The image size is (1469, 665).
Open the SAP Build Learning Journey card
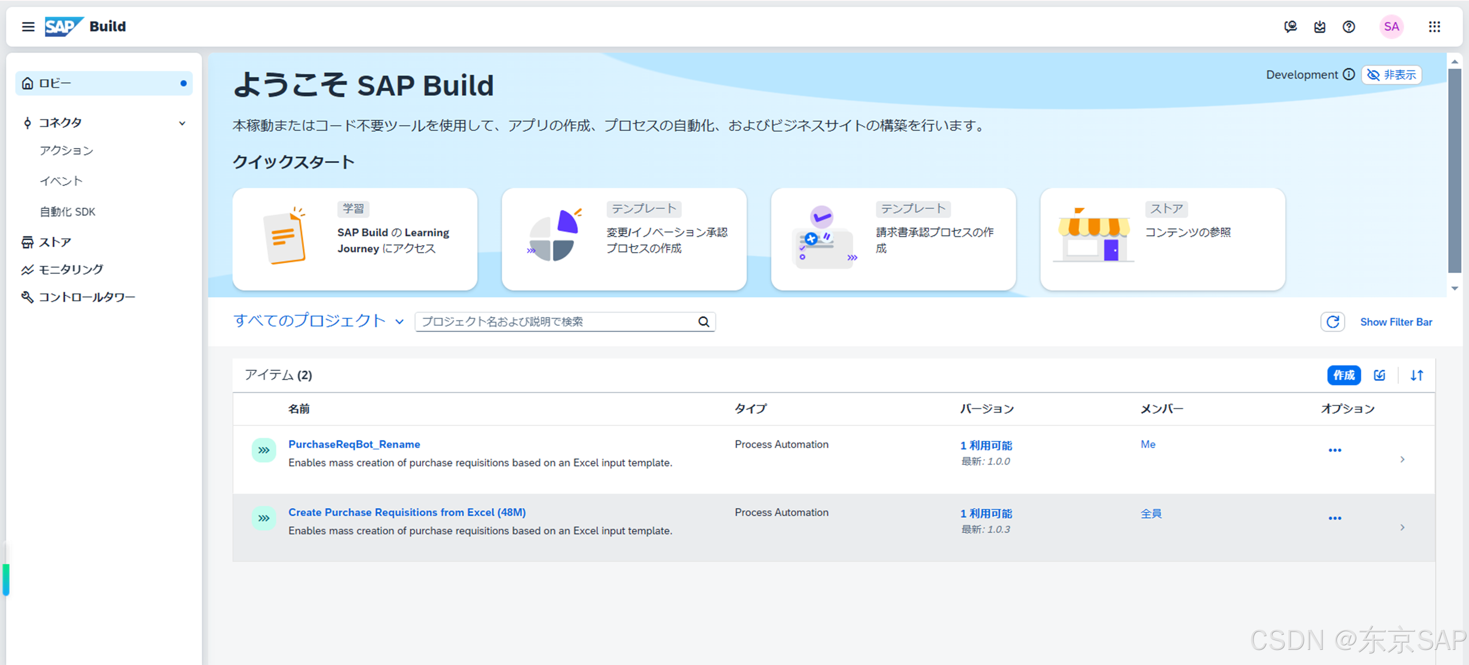pyautogui.click(x=355, y=239)
